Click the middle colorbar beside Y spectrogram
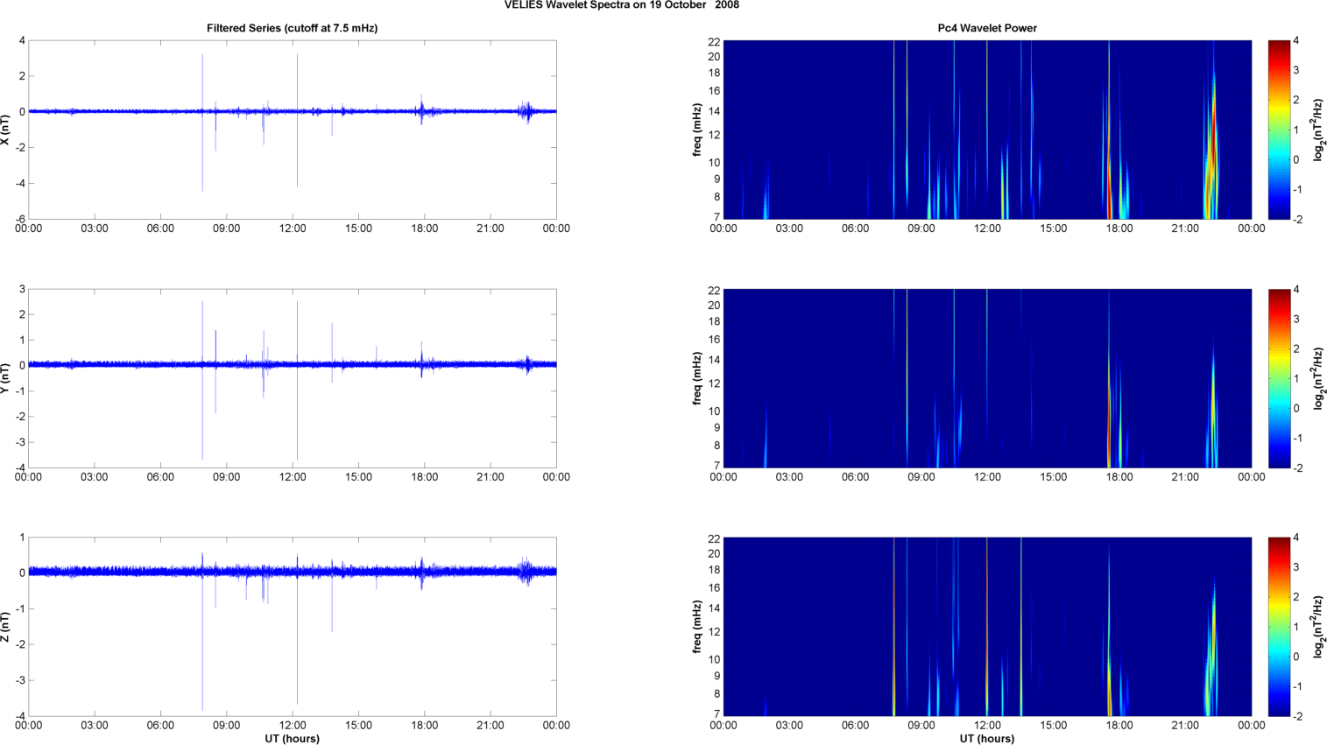Viewport: 1327px width, 745px height. coord(1279,378)
